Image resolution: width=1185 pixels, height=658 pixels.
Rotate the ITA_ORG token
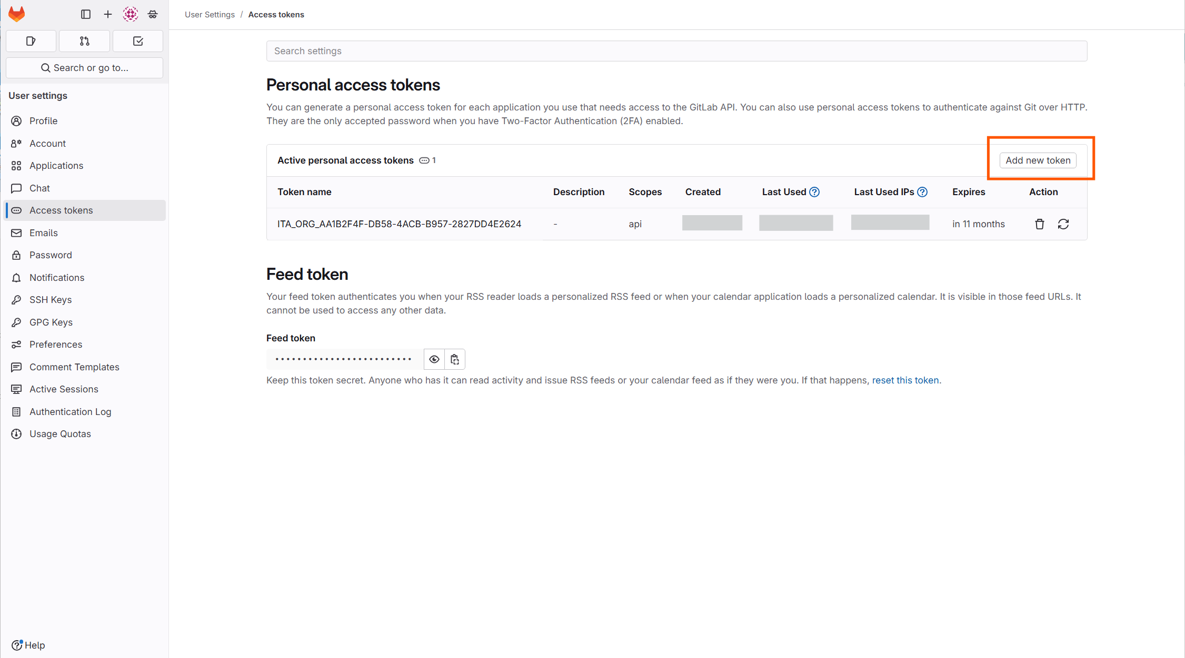[x=1063, y=224]
